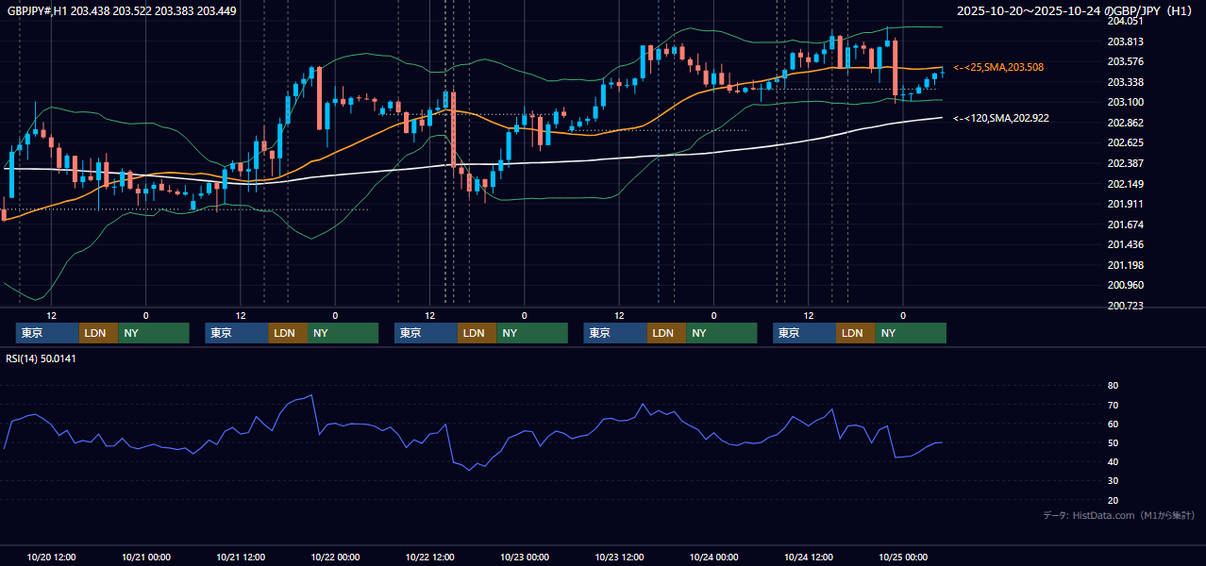
Task: Click the 201.198 price axis value
Action: pyautogui.click(x=1125, y=265)
